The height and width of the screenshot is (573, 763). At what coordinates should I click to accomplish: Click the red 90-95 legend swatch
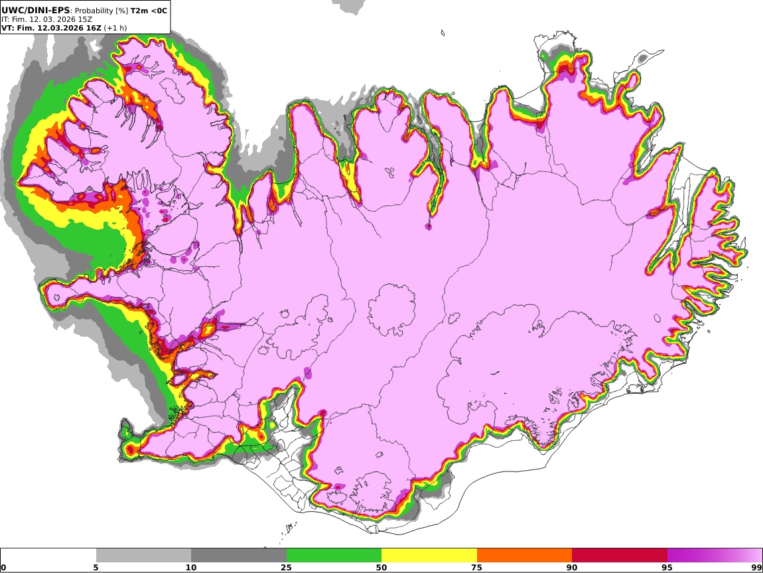pos(620,555)
